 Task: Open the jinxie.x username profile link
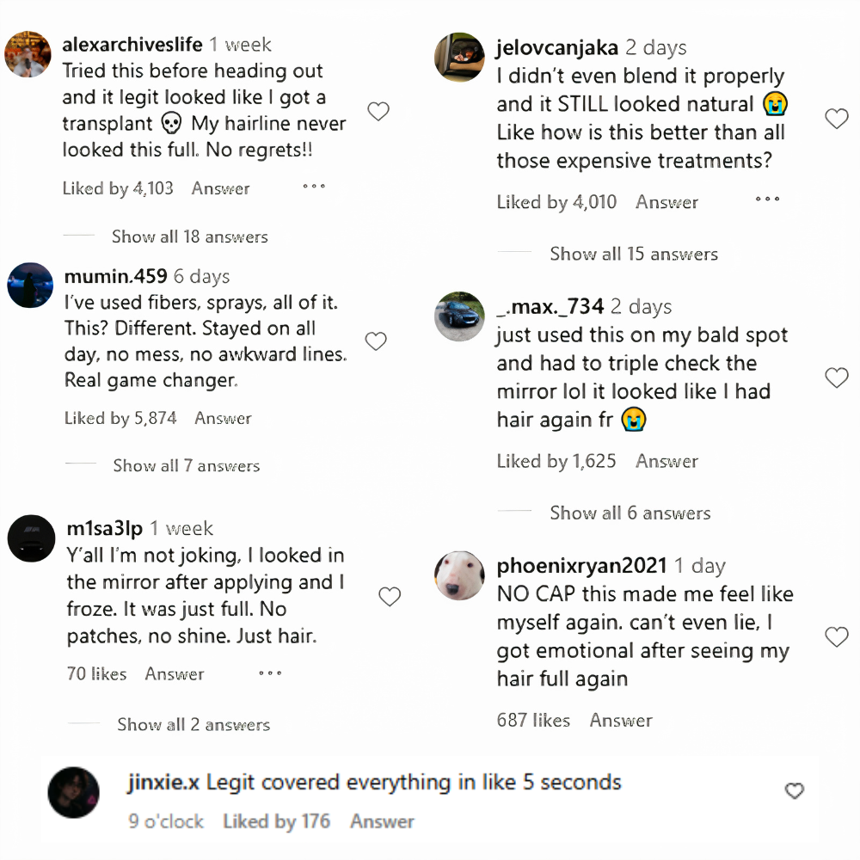pos(163,783)
